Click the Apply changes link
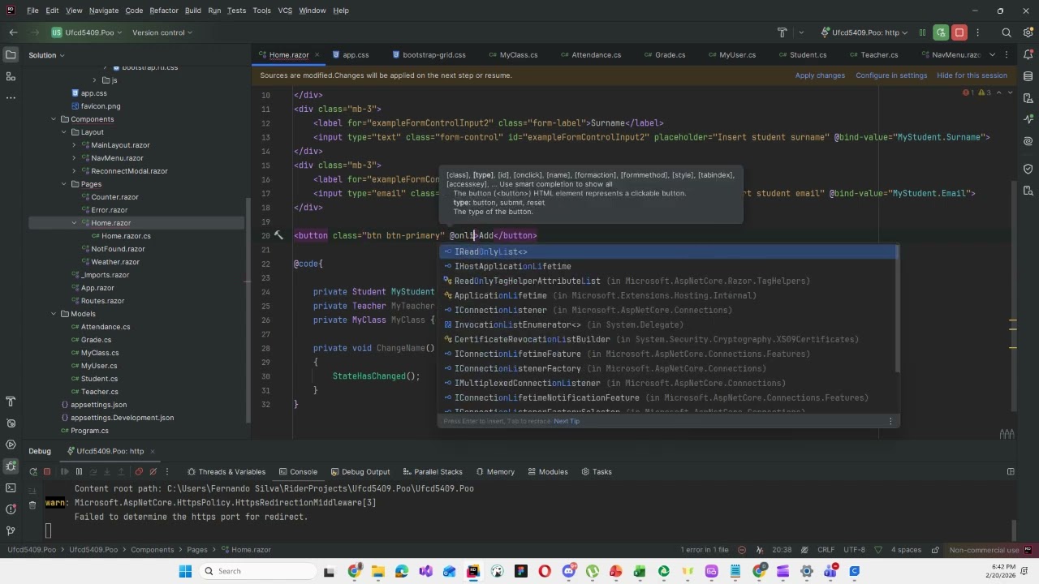 (x=820, y=75)
